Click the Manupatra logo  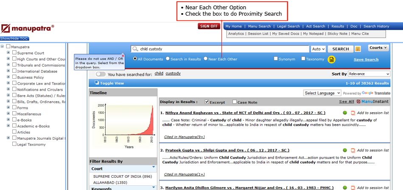point(28,29)
